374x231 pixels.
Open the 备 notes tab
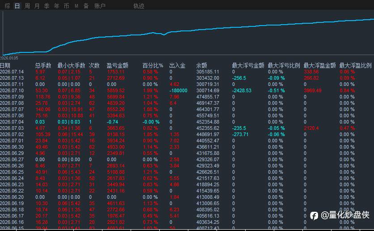pos(86,6)
